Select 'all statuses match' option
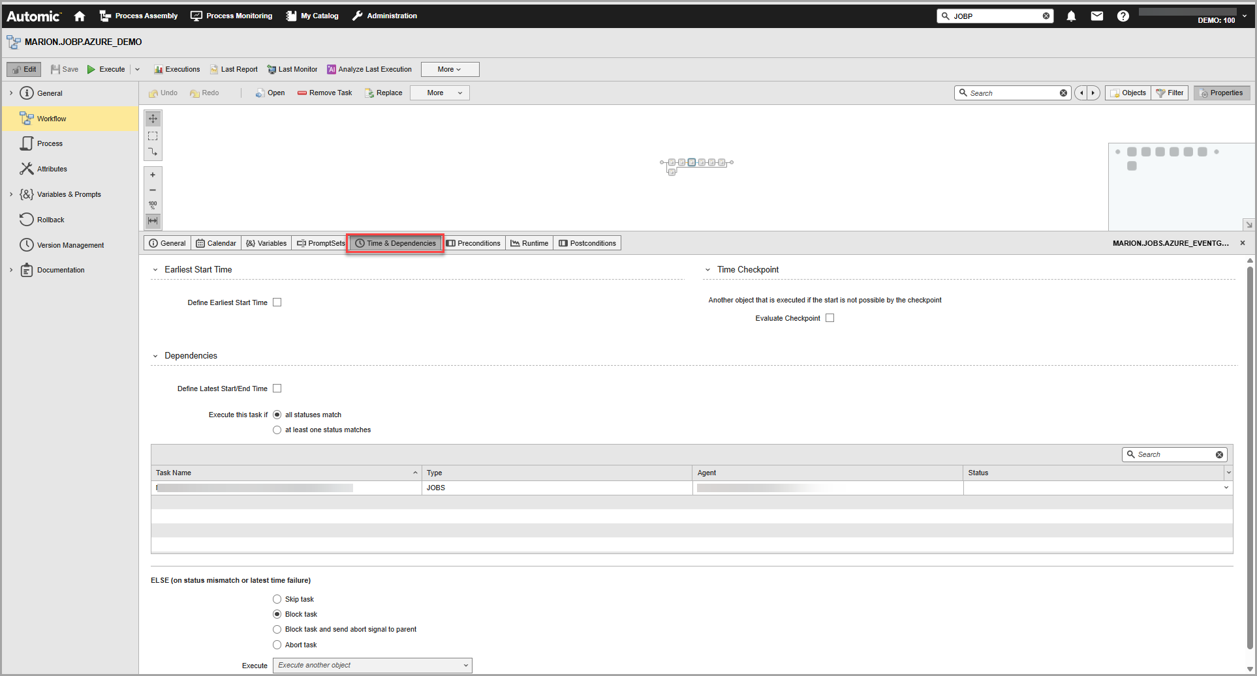Screen dimensions: 1257x676 pyautogui.click(x=277, y=415)
